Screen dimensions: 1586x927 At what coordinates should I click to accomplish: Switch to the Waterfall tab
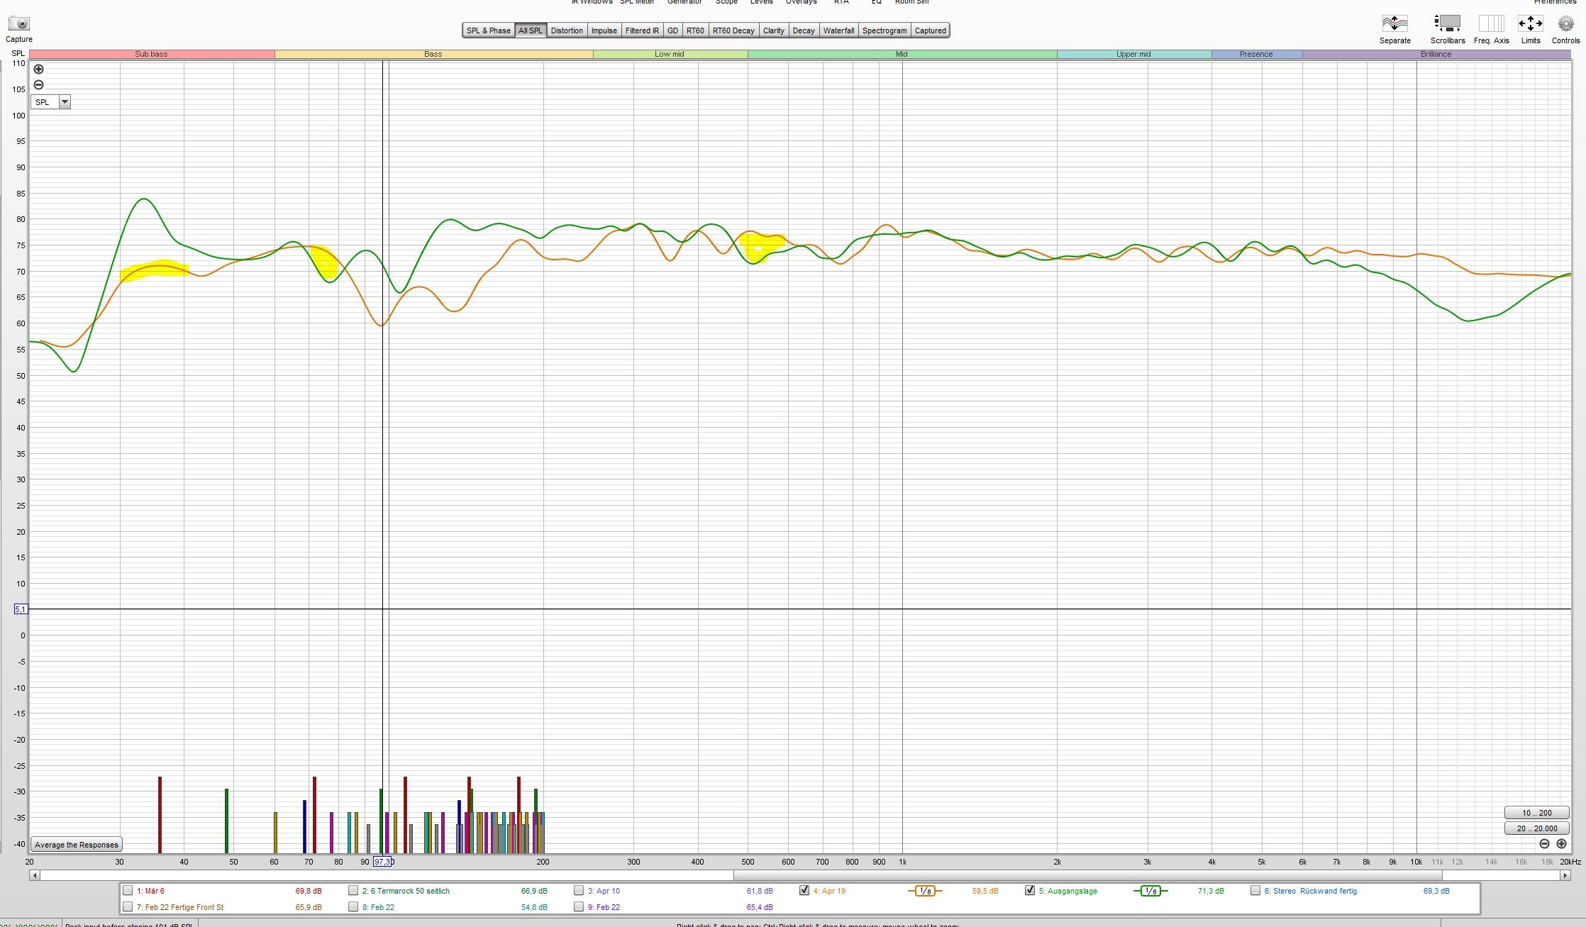[838, 30]
